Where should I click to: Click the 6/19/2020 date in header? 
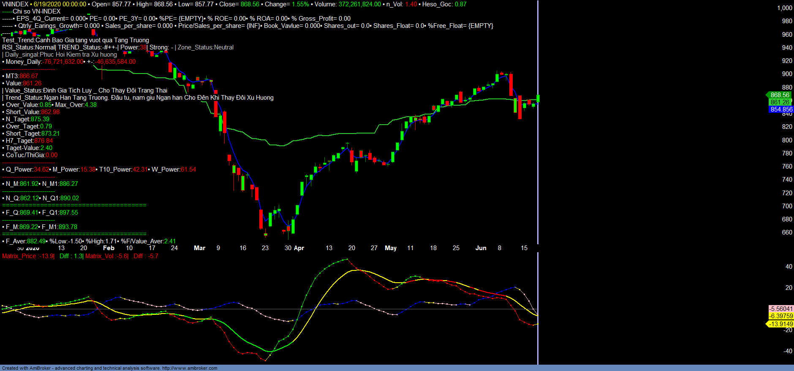pos(60,4)
